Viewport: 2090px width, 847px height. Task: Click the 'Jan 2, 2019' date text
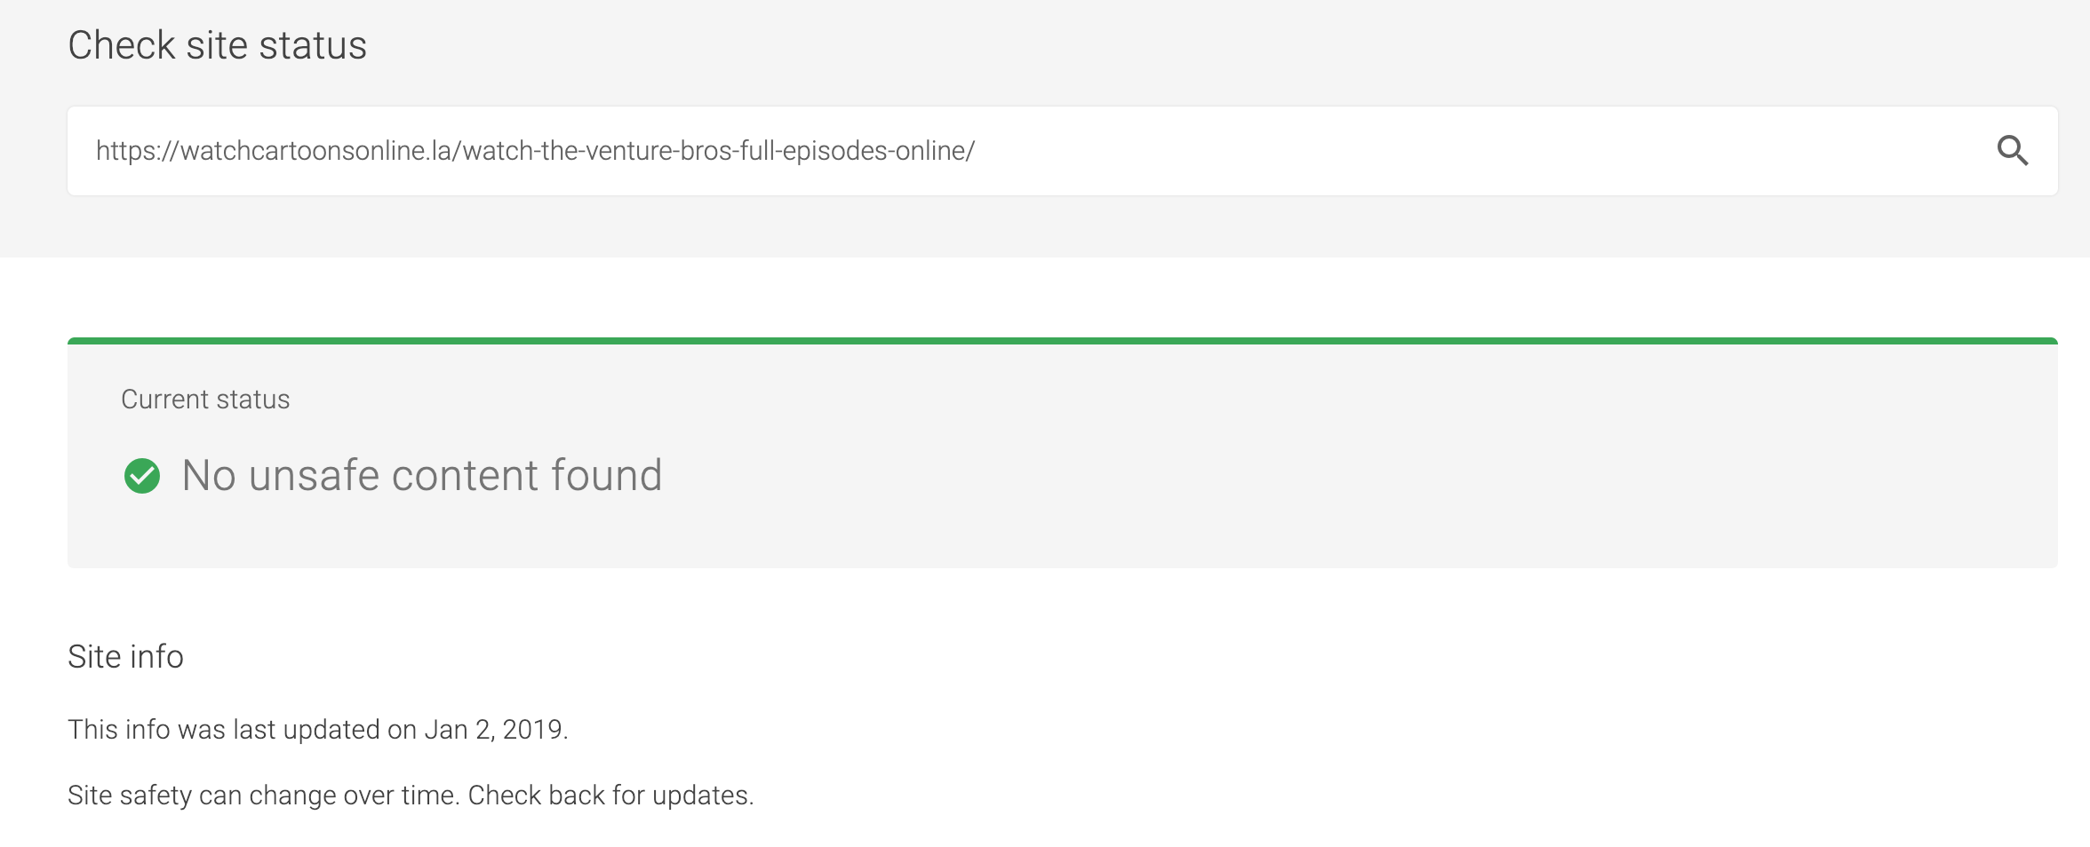click(495, 729)
